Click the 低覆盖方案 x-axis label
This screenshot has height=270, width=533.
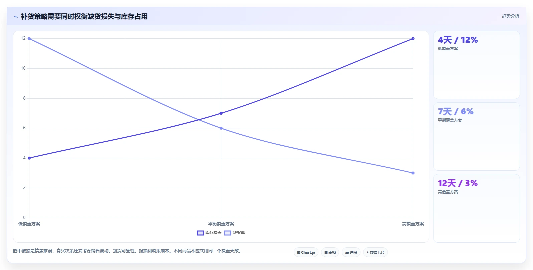29,224
